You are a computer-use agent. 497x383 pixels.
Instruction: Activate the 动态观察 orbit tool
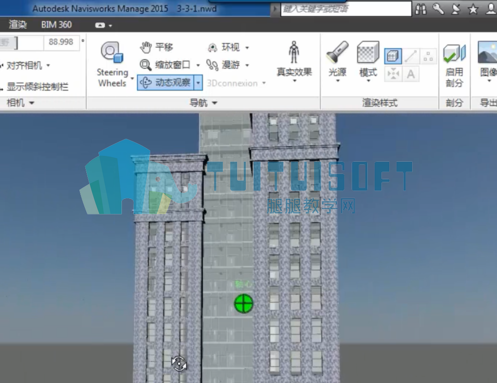coord(165,83)
